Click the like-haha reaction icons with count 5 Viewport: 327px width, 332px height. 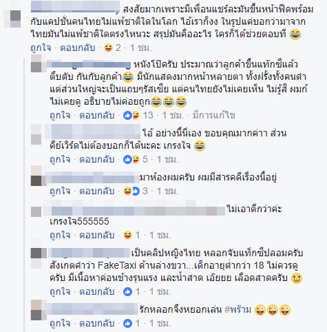[131, 159]
